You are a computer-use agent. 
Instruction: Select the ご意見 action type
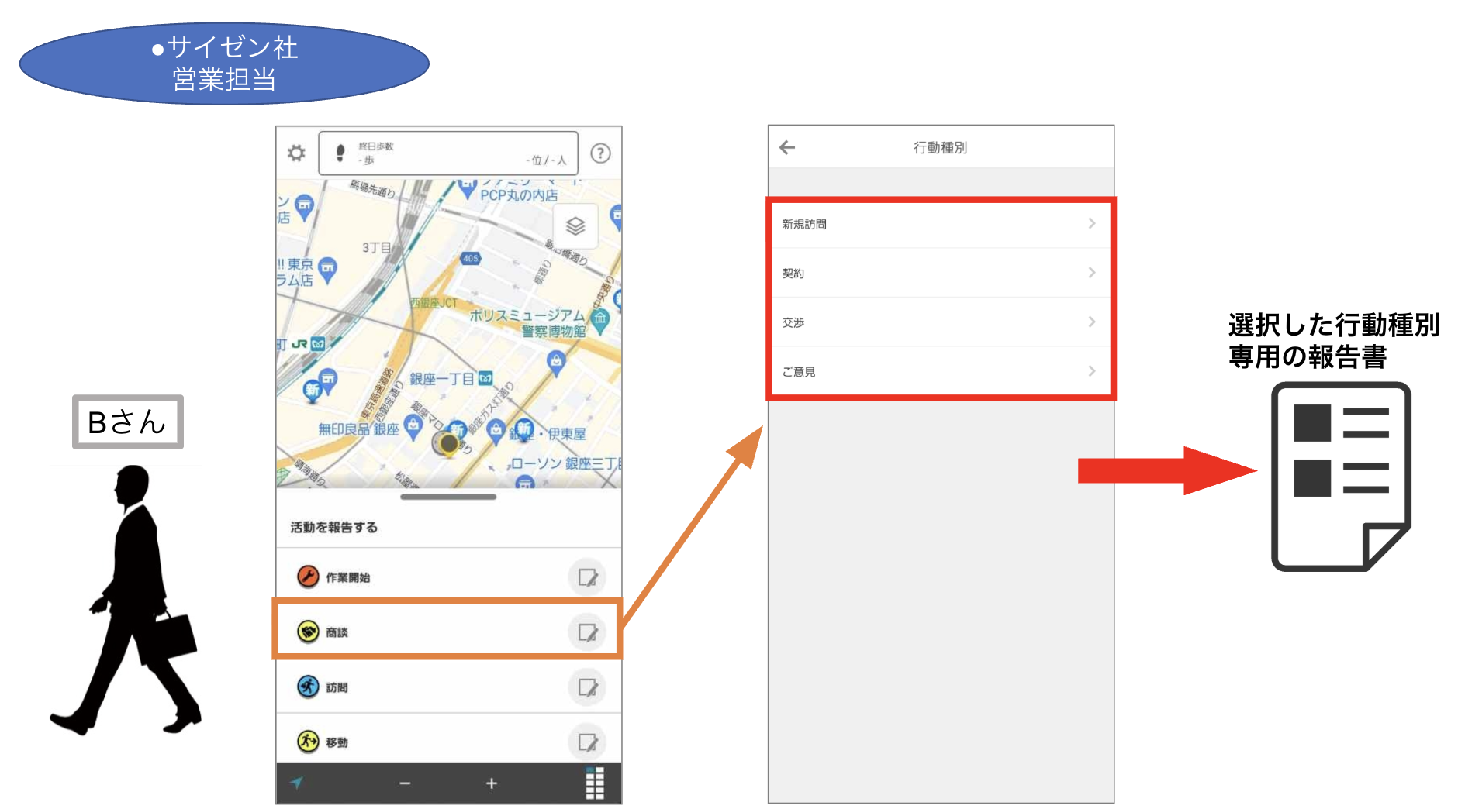(x=941, y=371)
